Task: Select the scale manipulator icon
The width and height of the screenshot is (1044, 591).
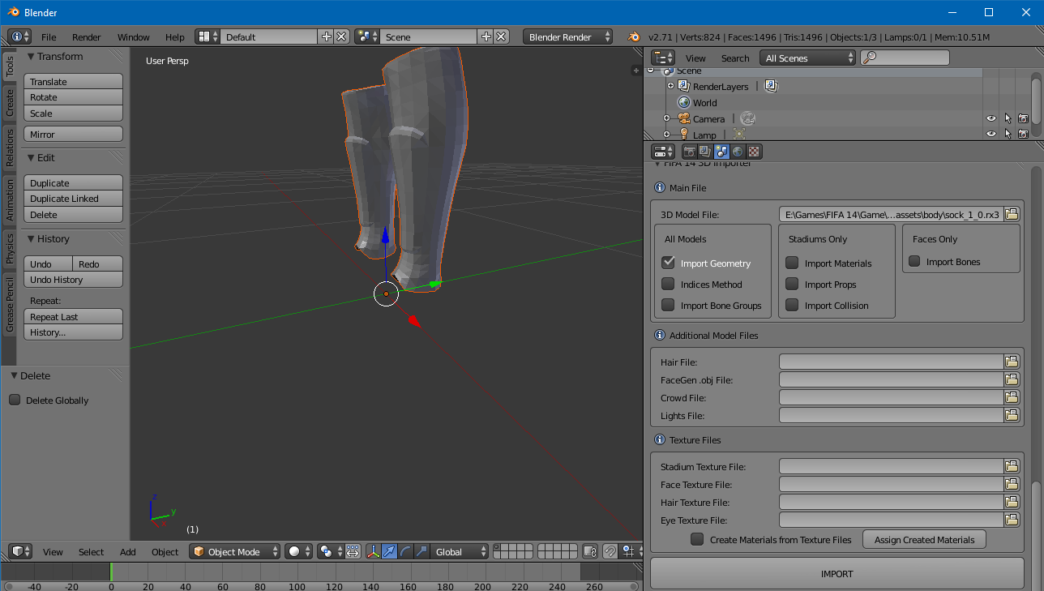Action: point(421,551)
